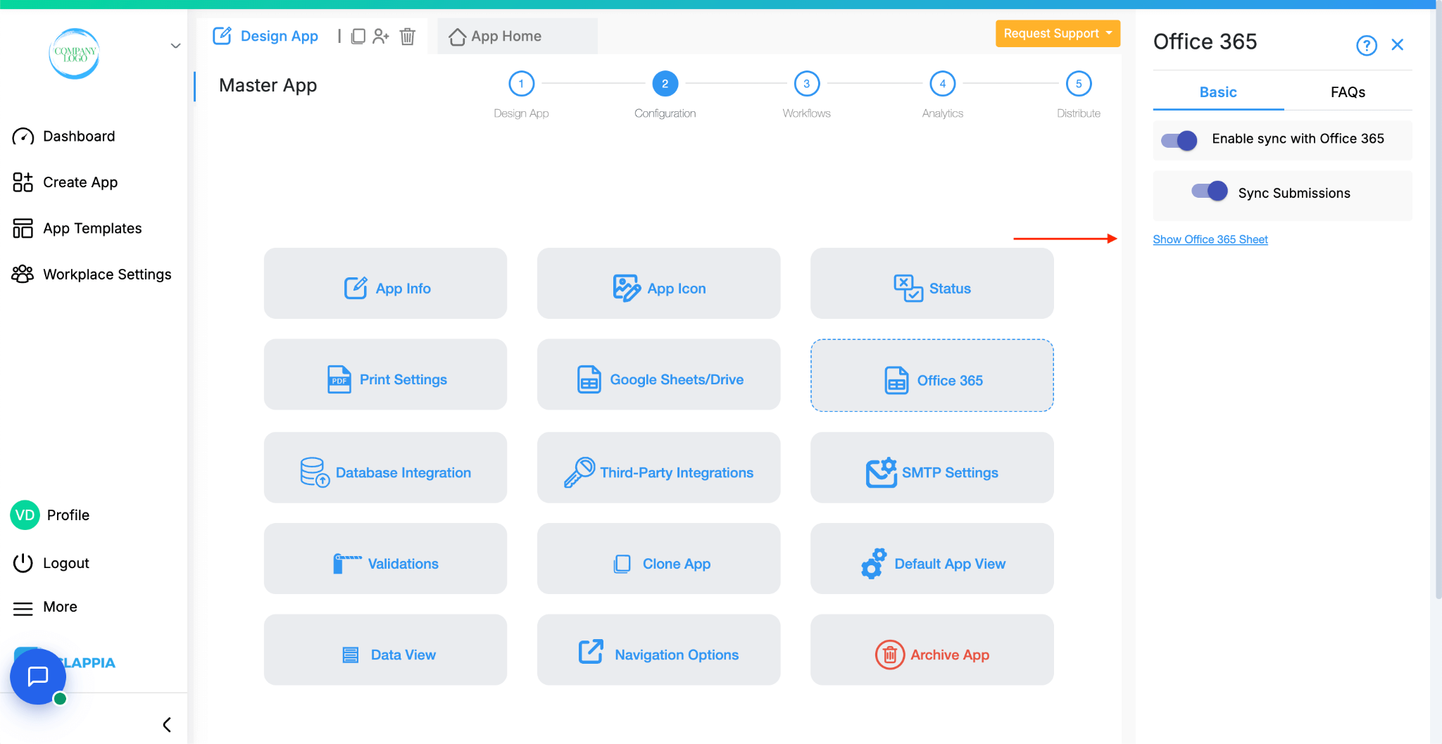Click the Clappia logo
The height and width of the screenshot is (744, 1442).
87,662
